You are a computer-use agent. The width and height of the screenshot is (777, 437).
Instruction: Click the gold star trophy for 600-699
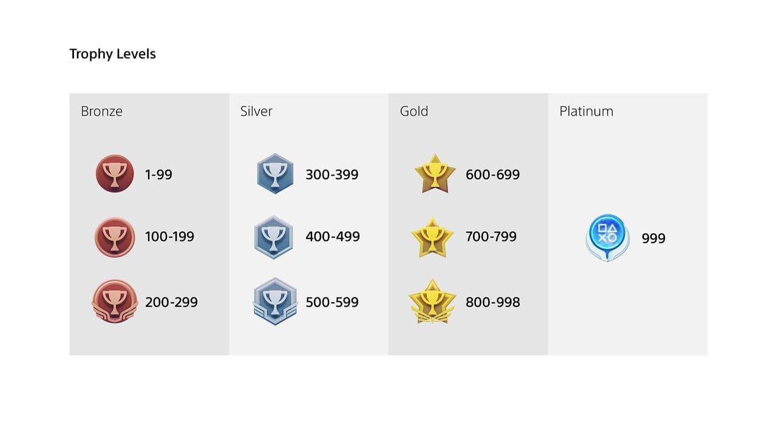tap(435, 174)
